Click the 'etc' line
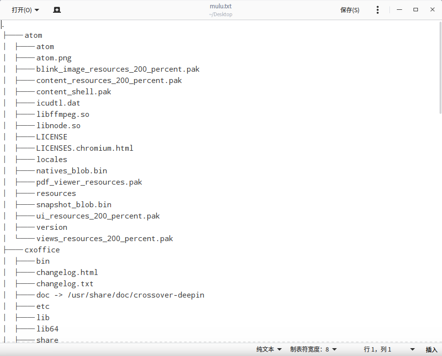Screen dimensions: 442x356 [43, 306]
